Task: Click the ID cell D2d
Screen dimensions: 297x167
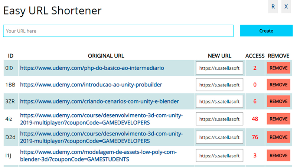Action: pos(10,137)
